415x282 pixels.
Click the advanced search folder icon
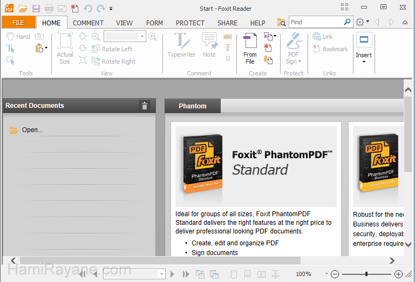tap(281, 22)
